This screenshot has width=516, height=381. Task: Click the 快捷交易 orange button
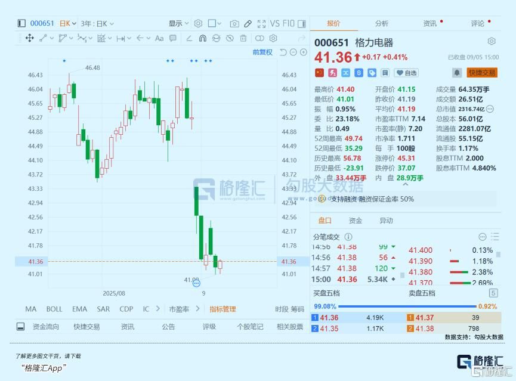(482, 73)
